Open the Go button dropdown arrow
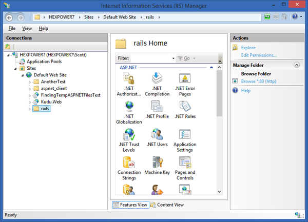Image resolution: width=308 pixels, height=222 pixels. click(x=194, y=58)
